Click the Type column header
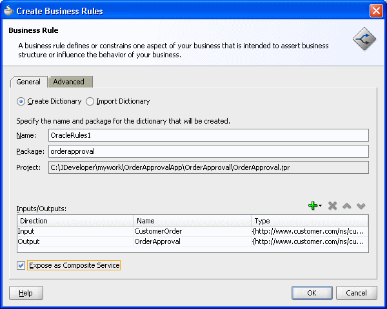 [x=310, y=221]
